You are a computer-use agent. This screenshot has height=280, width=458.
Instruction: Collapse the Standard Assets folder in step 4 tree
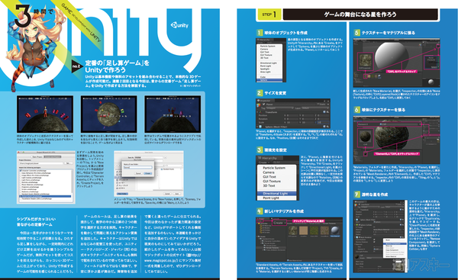pyautogui.click(x=259, y=239)
